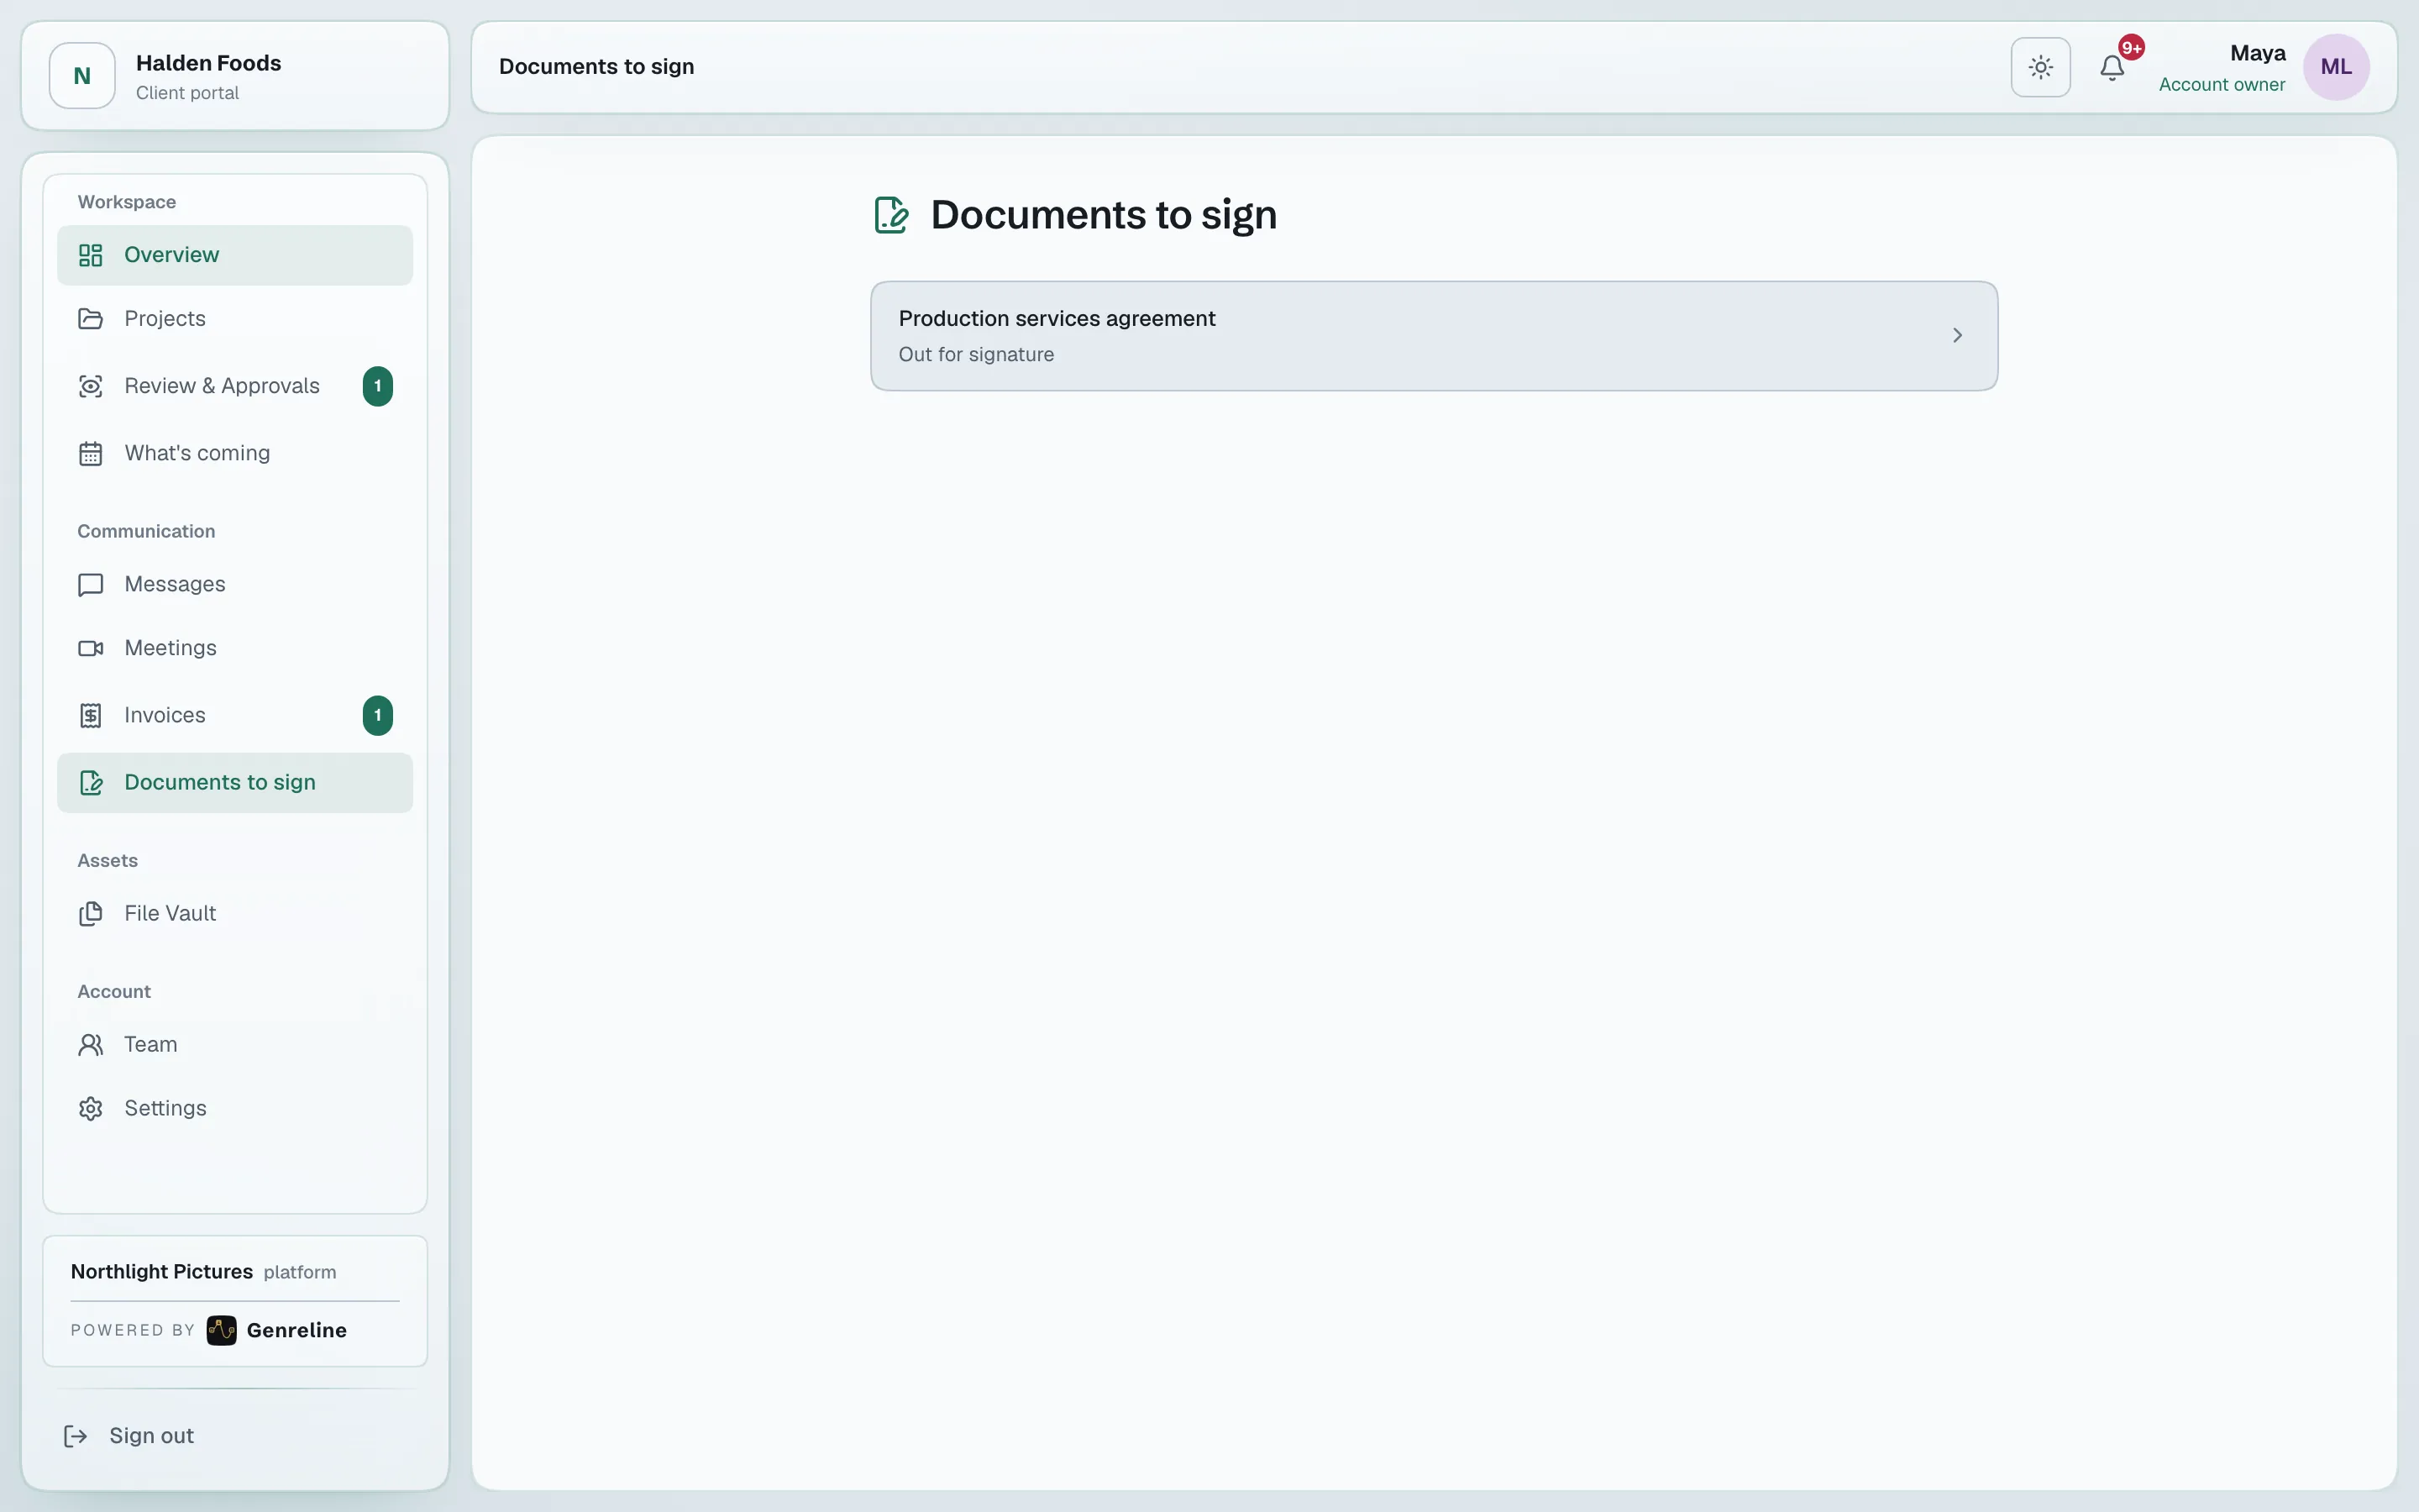The width and height of the screenshot is (2419, 1512).
Task: Click the Out for signature status
Action: 976,355
